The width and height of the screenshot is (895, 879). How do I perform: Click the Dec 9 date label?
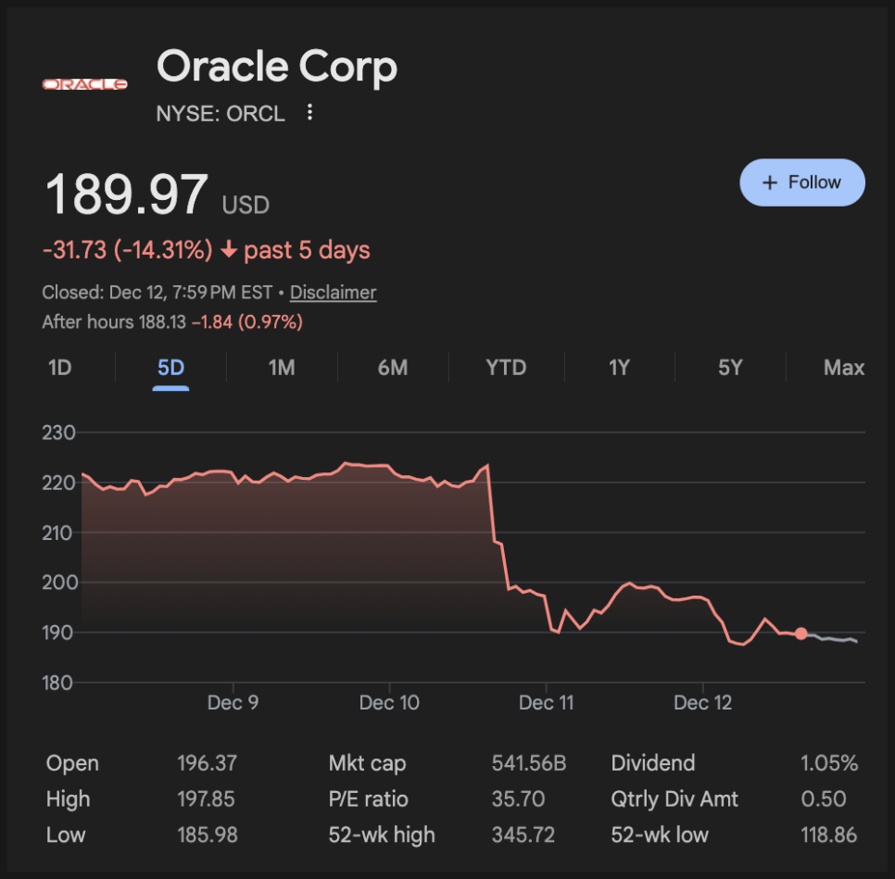pyautogui.click(x=233, y=703)
